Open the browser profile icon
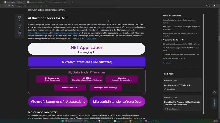Screen dimensions: 220x123 (215, 6)
